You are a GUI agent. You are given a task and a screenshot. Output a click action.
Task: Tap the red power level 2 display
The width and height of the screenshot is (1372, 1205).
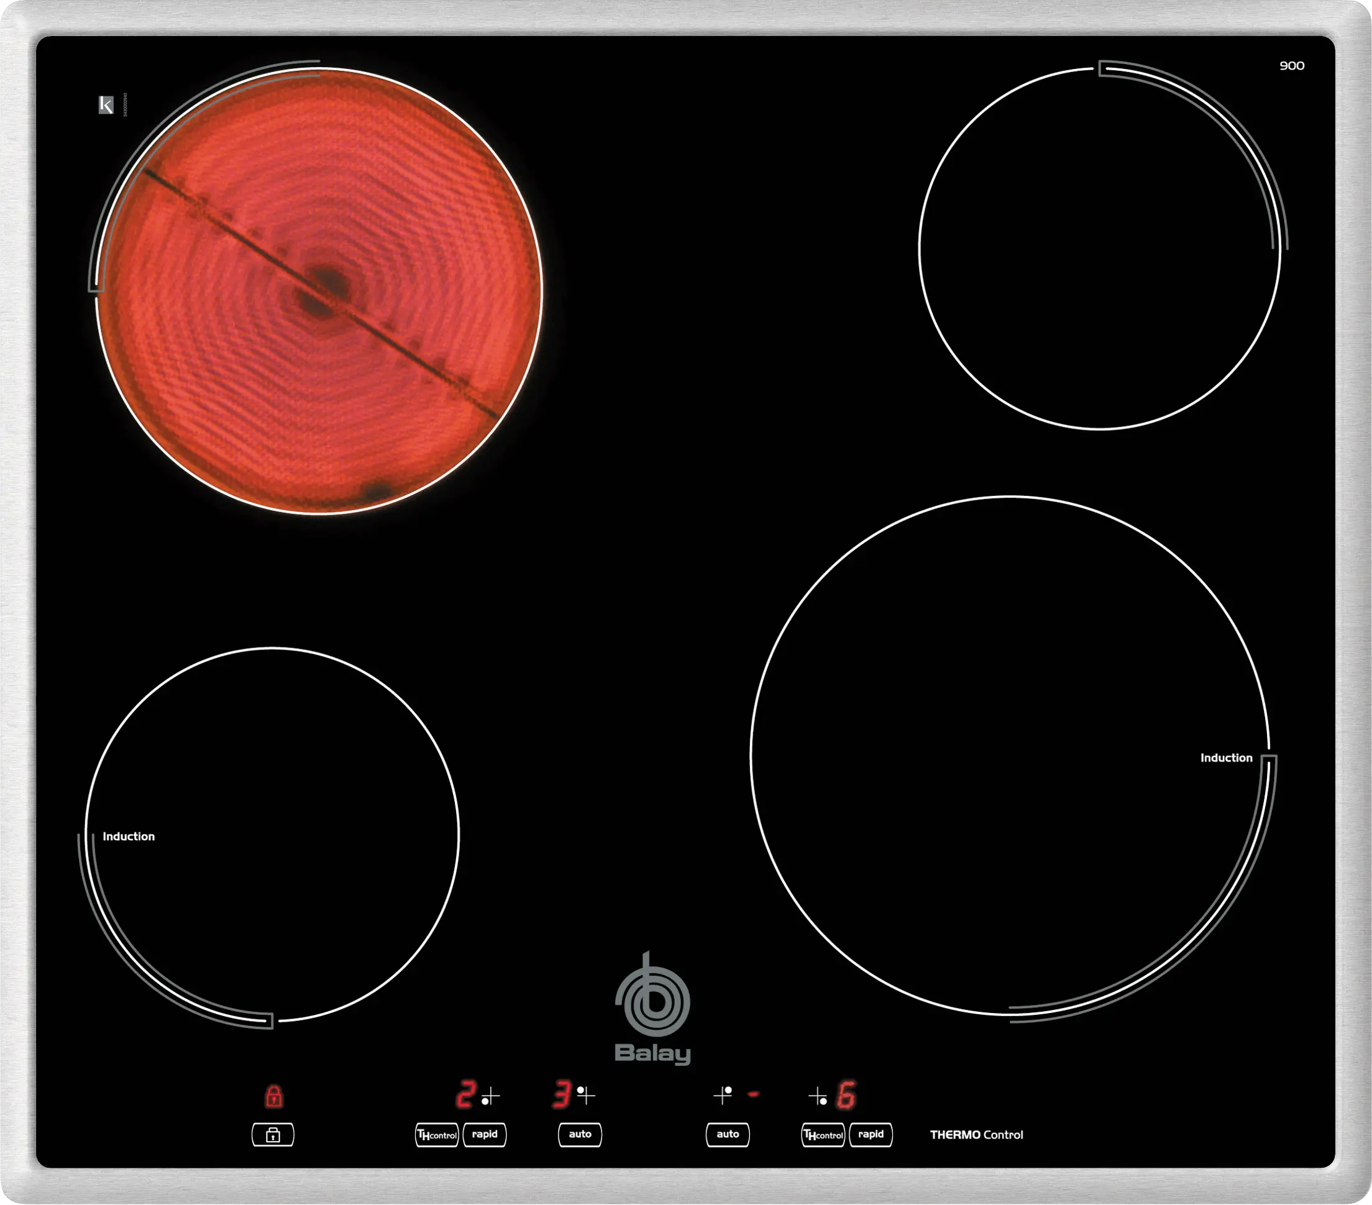click(465, 1095)
